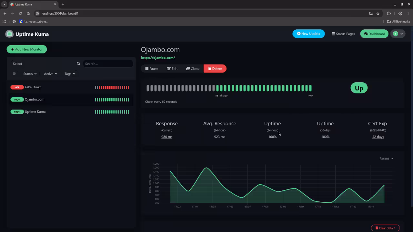Open the browser profile icon

tap(400, 14)
